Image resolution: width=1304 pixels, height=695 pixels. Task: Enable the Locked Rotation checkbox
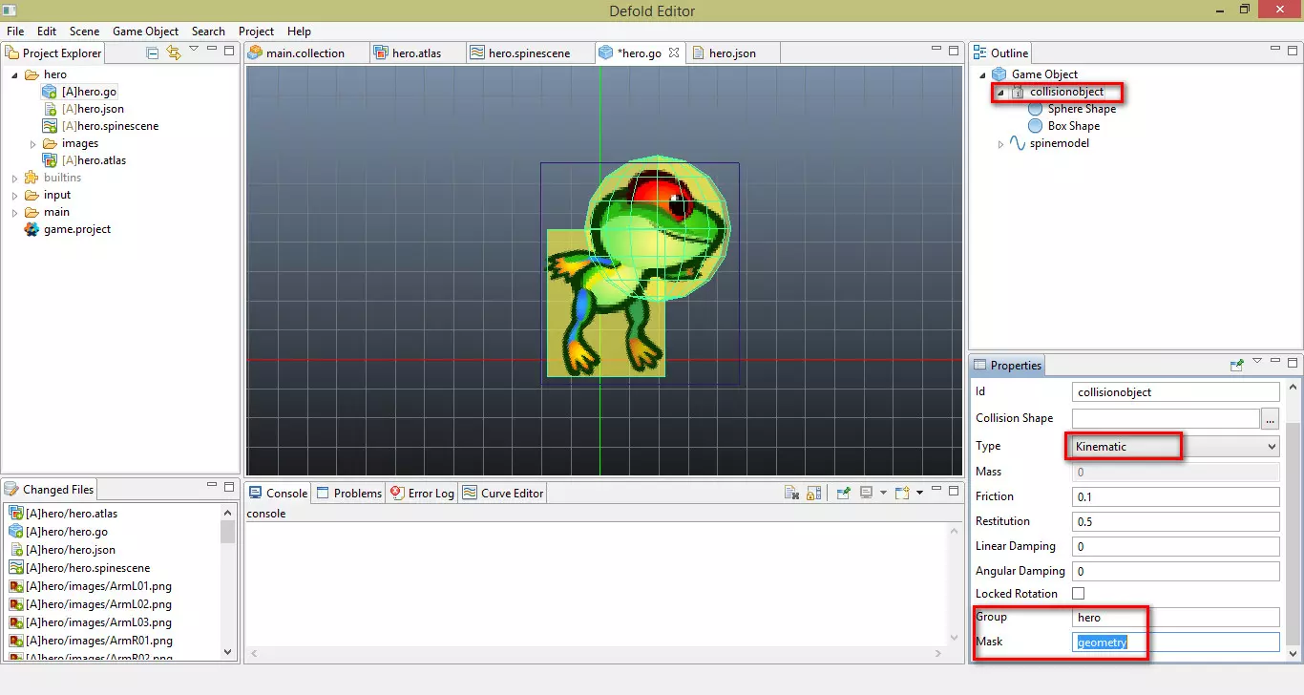tap(1079, 594)
